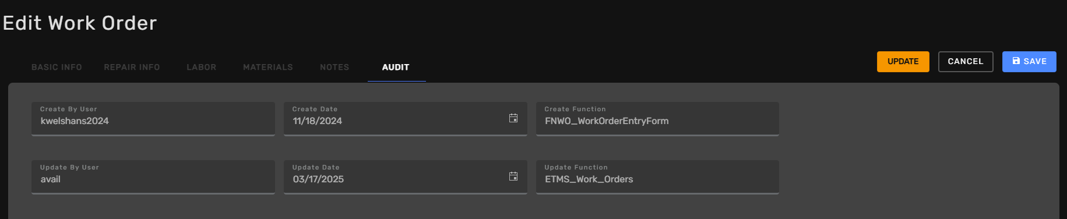Save the work order changes
This screenshot has width=1067, height=219.
pyautogui.click(x=1029, y=62)
